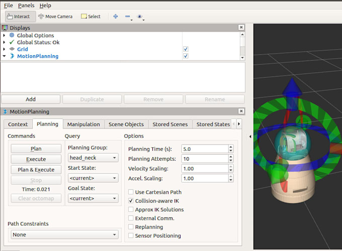The height and width of the screenshot is (251, 342).
Task: Open the Path Constraints dropdown
Action: tap(64, 234)
